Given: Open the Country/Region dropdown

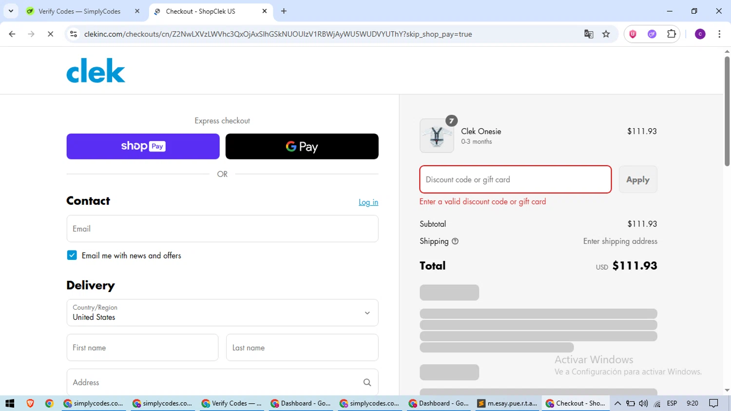Looking at the screenshot, I should (x=222, y=313).
